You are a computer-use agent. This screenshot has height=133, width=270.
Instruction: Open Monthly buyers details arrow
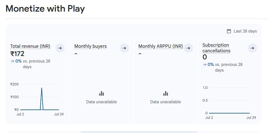point(124,48)
